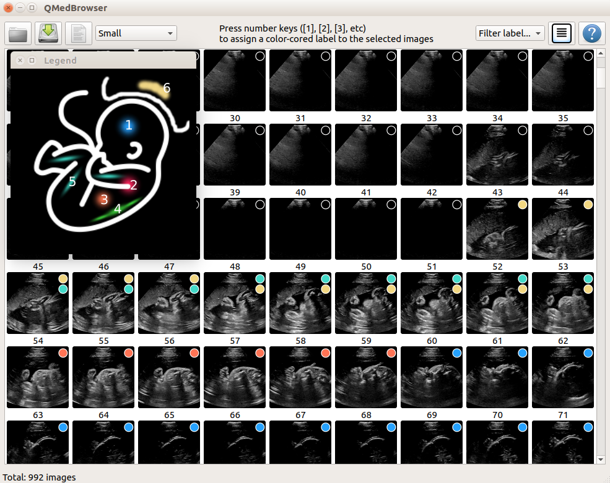Maximize the Legend window

(x=32, y=60)
